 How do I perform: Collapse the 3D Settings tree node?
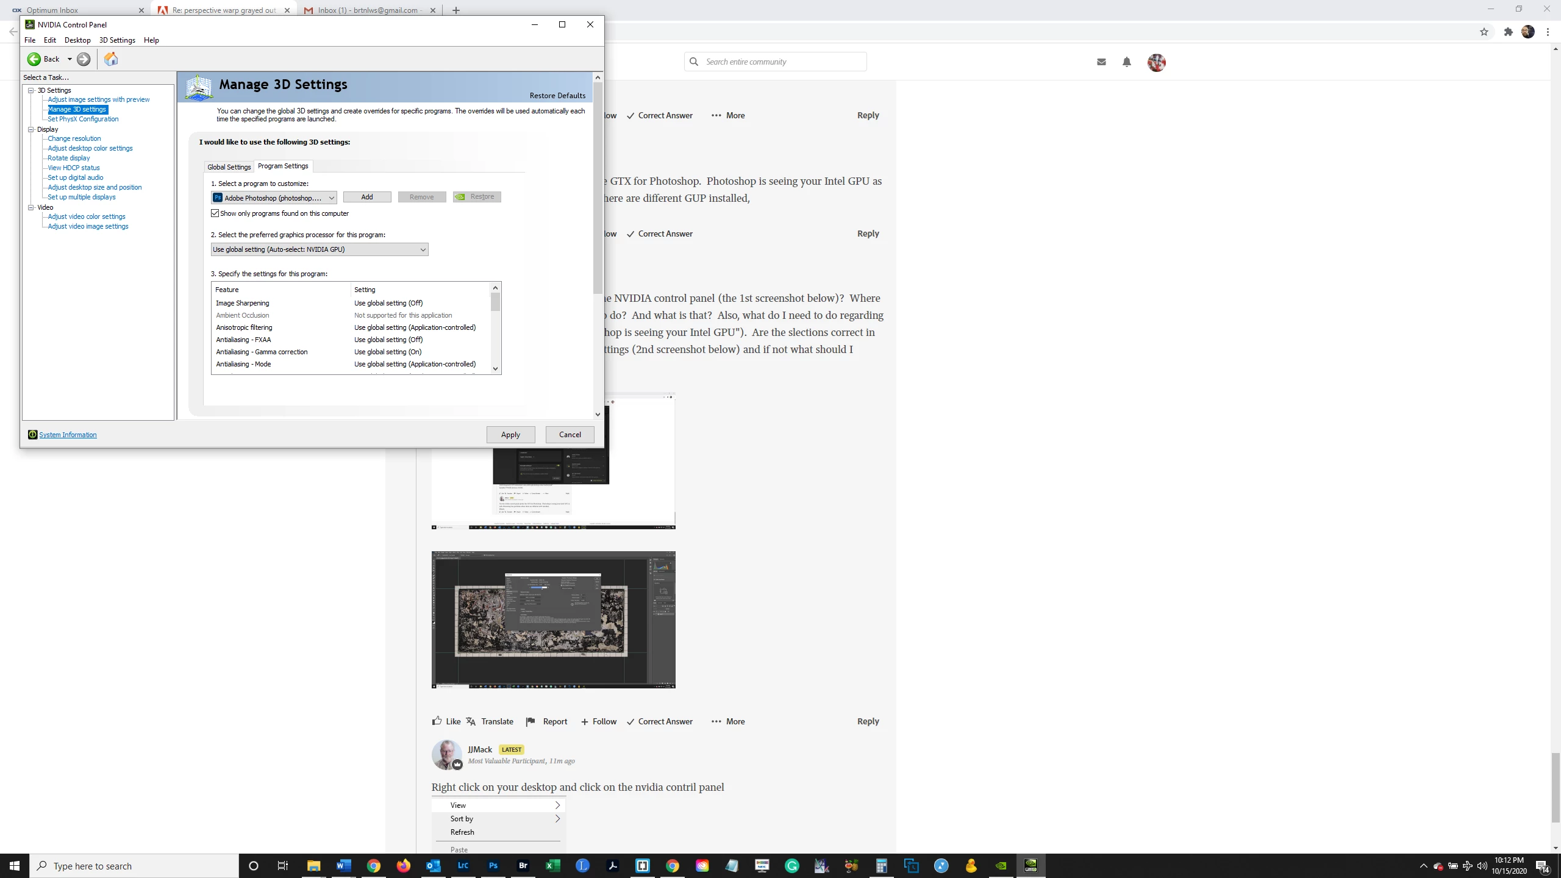[30, 90]
